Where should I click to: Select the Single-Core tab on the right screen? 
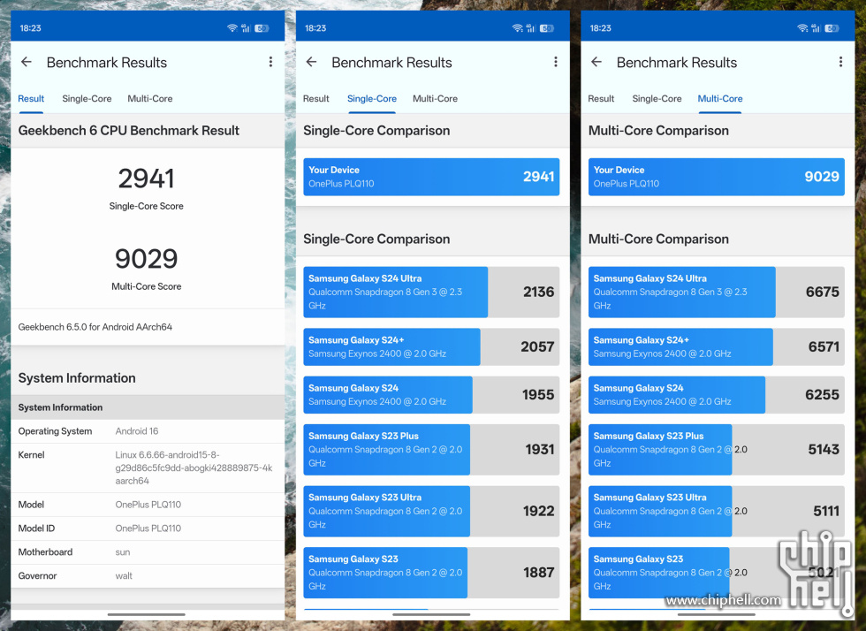[x=657, y=99]
